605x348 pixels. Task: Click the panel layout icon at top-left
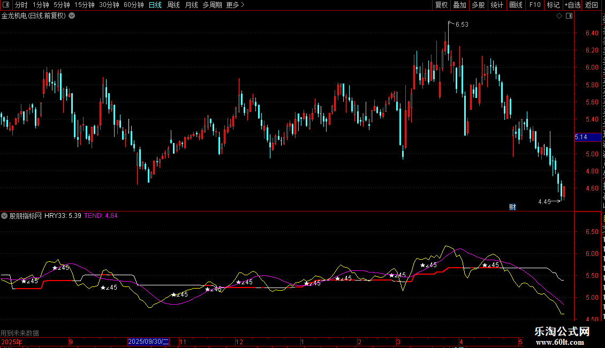(6, 5)
